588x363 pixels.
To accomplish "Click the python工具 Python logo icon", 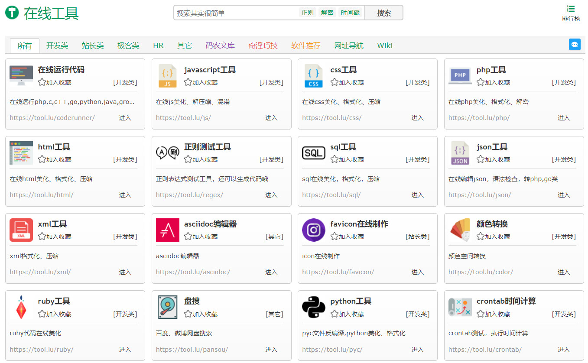I will pos(314,307).
